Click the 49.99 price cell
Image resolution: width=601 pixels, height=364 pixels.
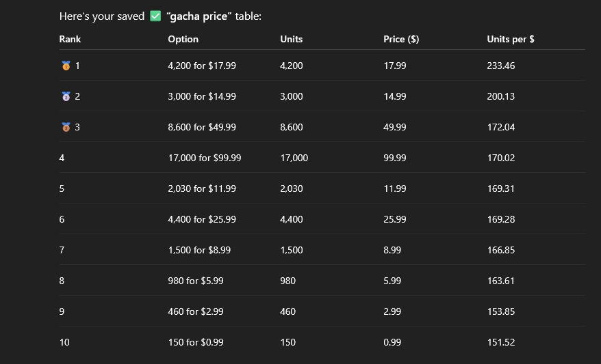[x=395, y=127]
